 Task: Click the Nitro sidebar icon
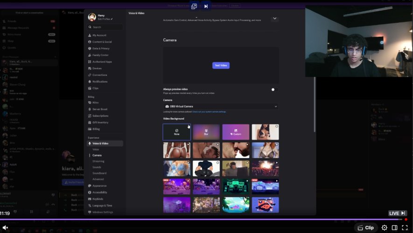tap(90, 103)
